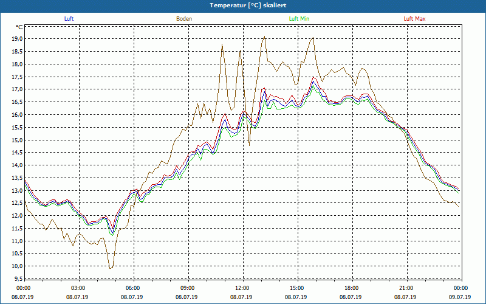Click the 13,5 y-axis value
This screenshot has height=304, width=486.
(x=17, y=178)
